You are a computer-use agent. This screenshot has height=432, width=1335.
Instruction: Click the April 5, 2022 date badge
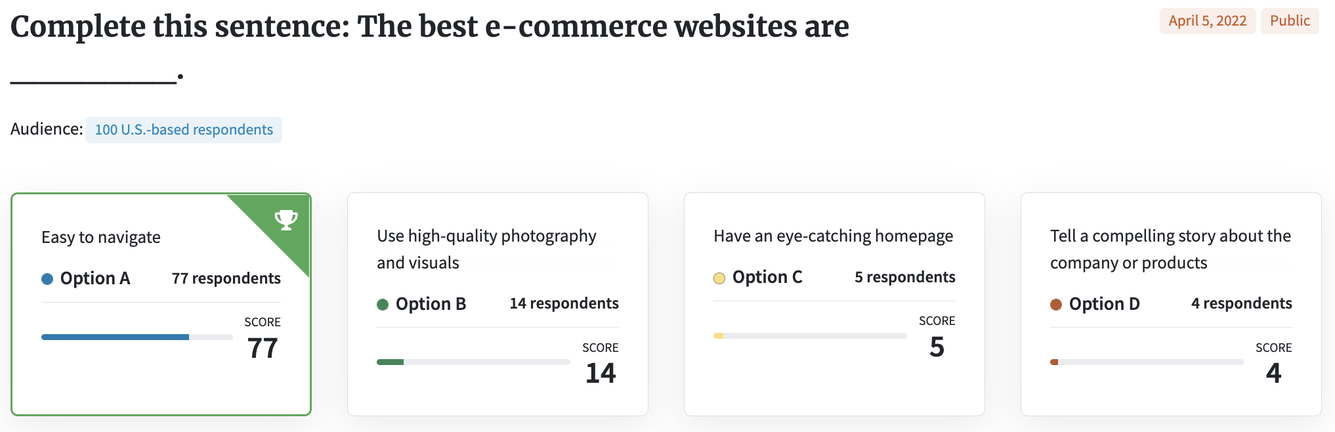1208,21
